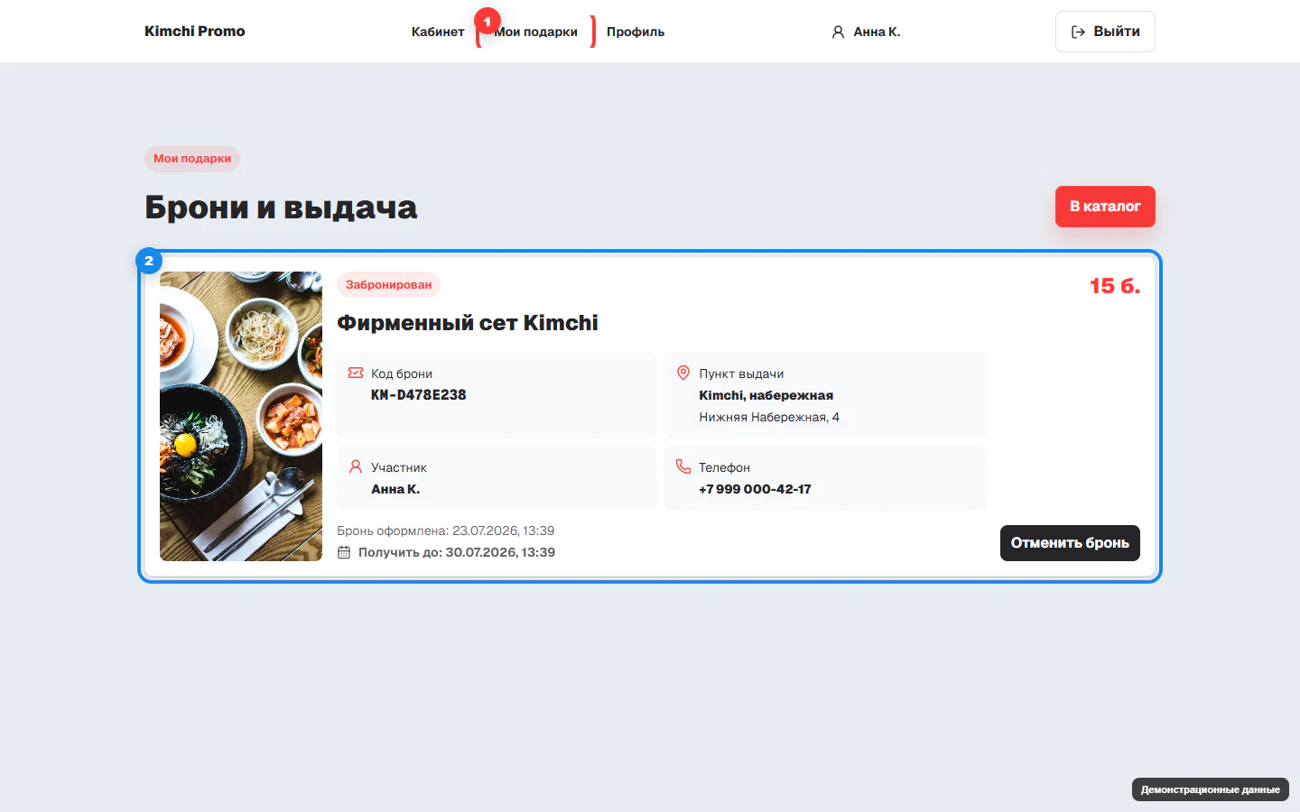1300x812 pixels.
Task: Click the Код брони label
Action: point(402,374)
